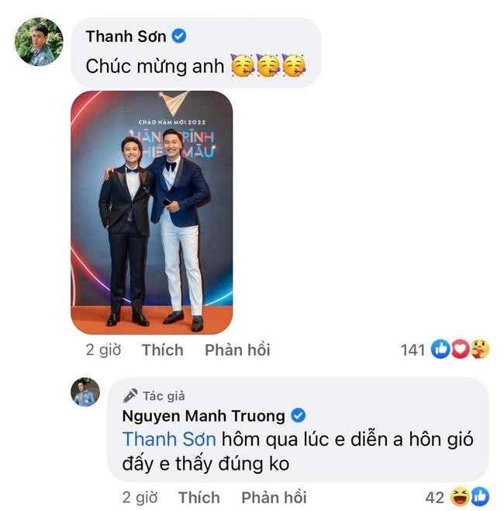Viewport: 504px width, 511px height.
Task: Open Nguyen Manh Truong's profile name link
Action: [x=204, y=415]
